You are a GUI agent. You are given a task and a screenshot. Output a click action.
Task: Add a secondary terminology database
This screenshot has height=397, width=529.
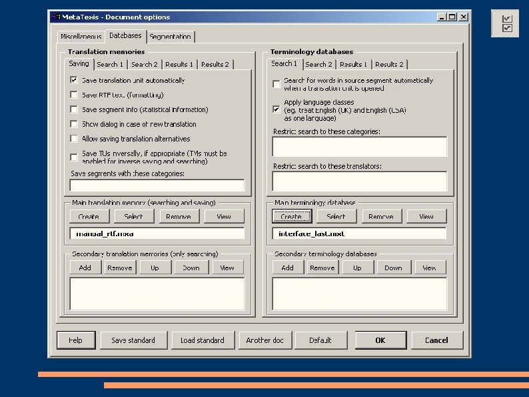[288, 268]
